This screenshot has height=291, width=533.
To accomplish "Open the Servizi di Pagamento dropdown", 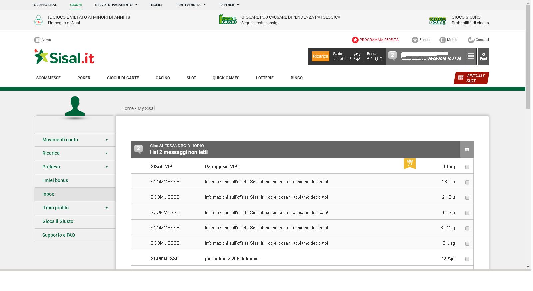I will (116, 5).
